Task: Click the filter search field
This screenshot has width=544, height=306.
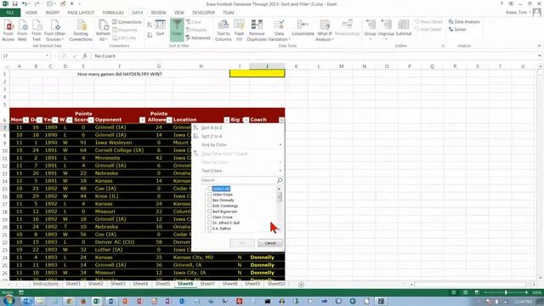Action: point(239,180)
